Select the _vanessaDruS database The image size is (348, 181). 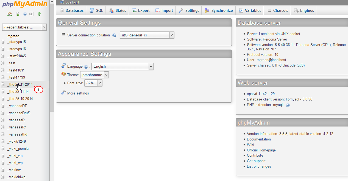(x=19, y=113)
